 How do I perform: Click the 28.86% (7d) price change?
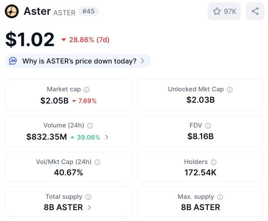(x=85, y=40)
